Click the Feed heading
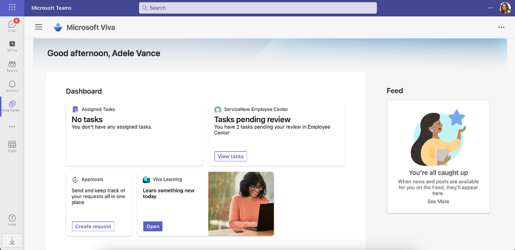This screenshot has width=515, height=250. 395,91
